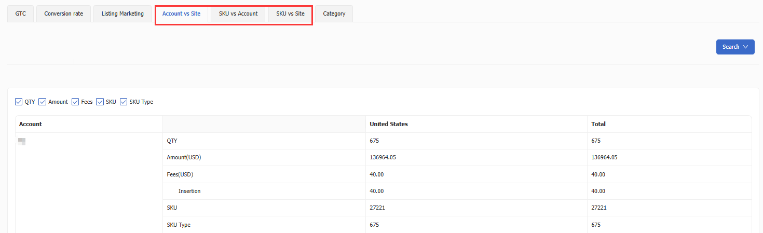
Task: Click the Fees(USD) row label
Action: (x=180, y=174)
